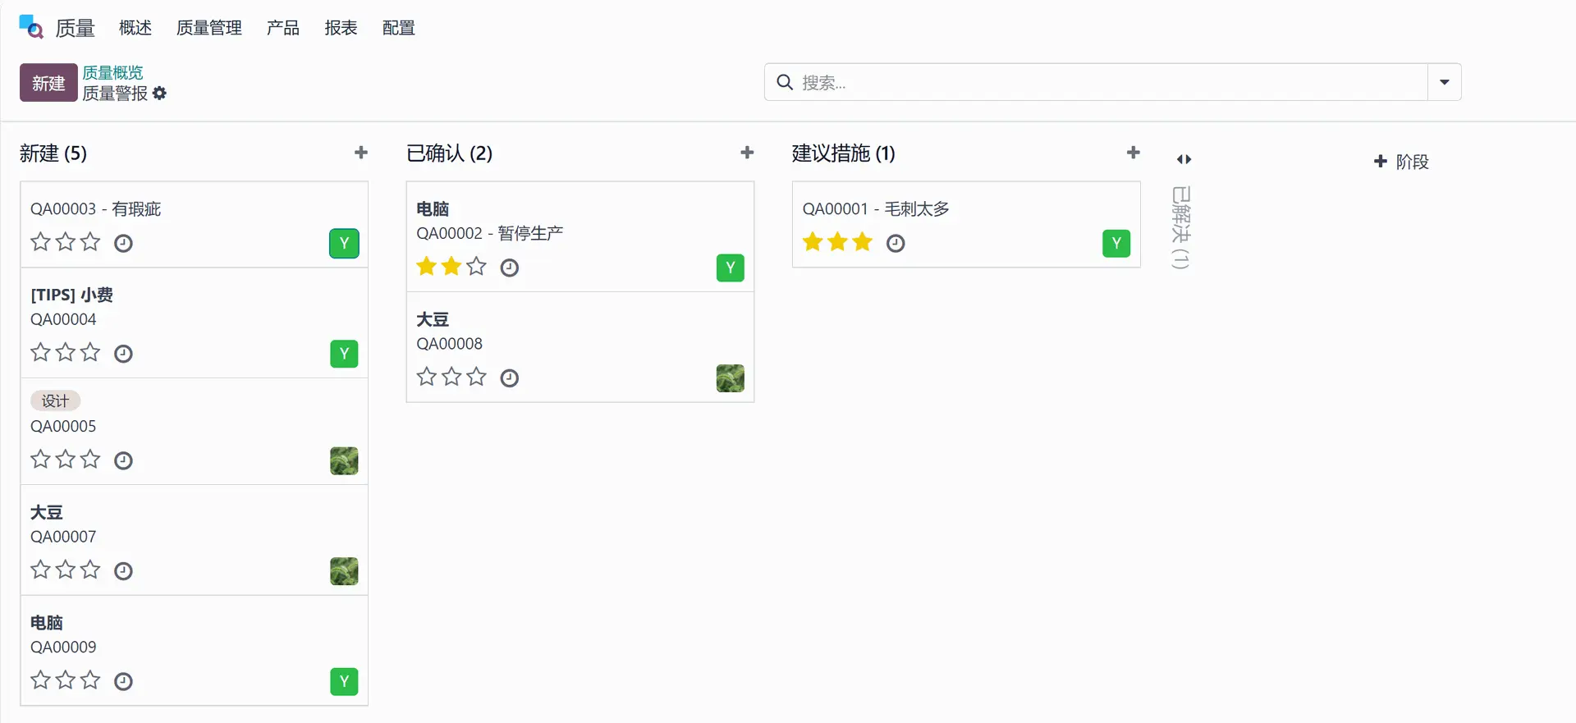Add a card in the 建议措施 column

(1134, 153)
